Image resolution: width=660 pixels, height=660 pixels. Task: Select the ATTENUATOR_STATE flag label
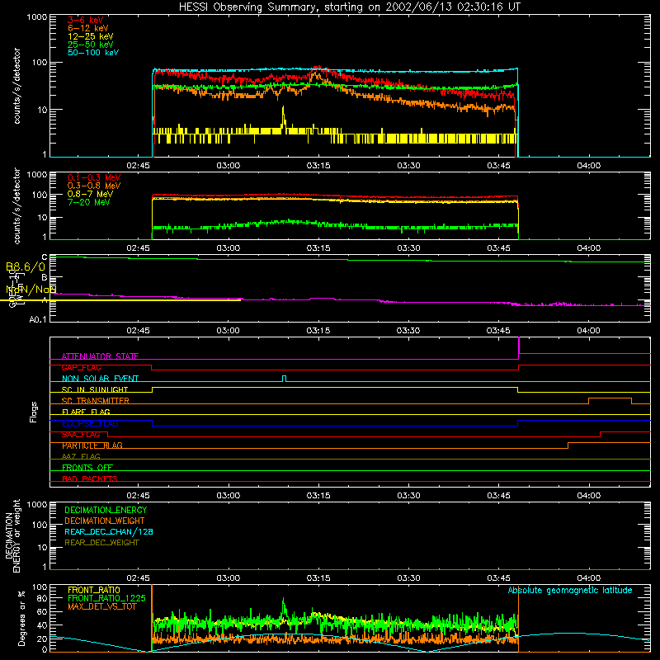(100, 356)
